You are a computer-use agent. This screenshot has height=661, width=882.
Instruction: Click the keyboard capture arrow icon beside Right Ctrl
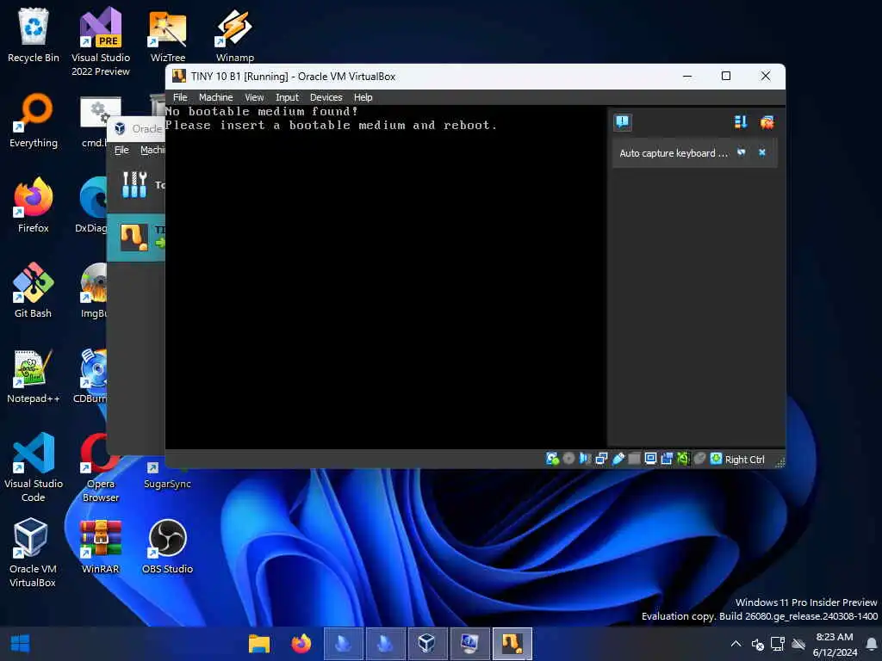click(x=716, y=459)
